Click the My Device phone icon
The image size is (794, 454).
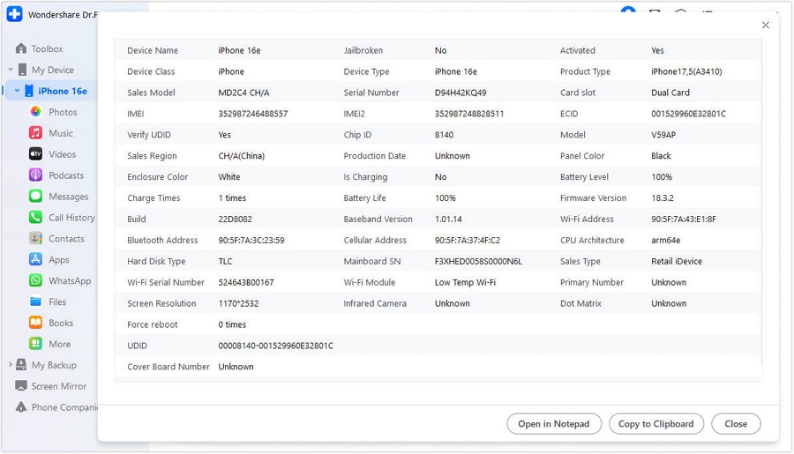pos(22,70)
